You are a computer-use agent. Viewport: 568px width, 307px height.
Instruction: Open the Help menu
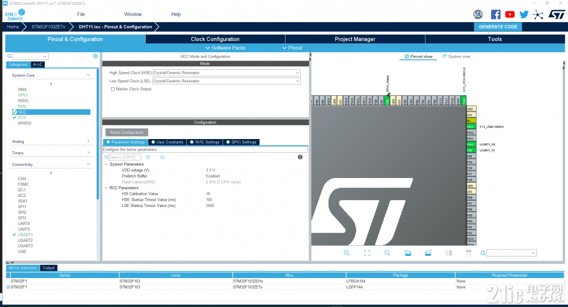pos(176,14)
